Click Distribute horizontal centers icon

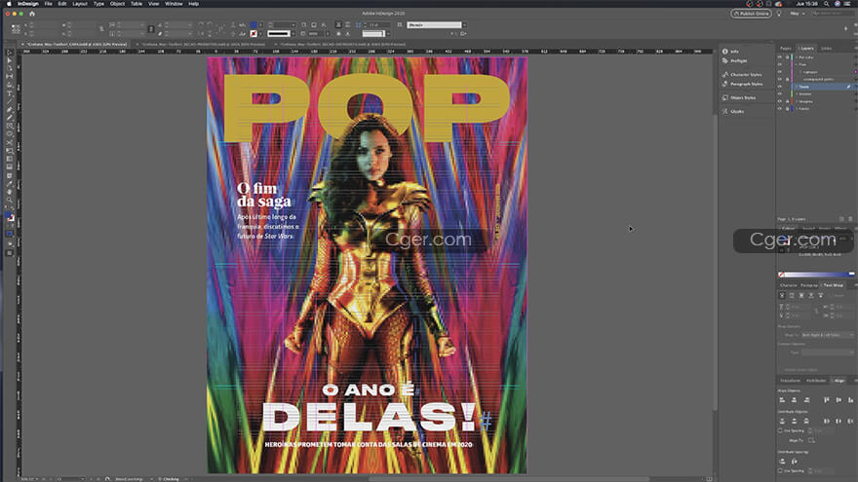pyautogui.click(x=838, y=421)
